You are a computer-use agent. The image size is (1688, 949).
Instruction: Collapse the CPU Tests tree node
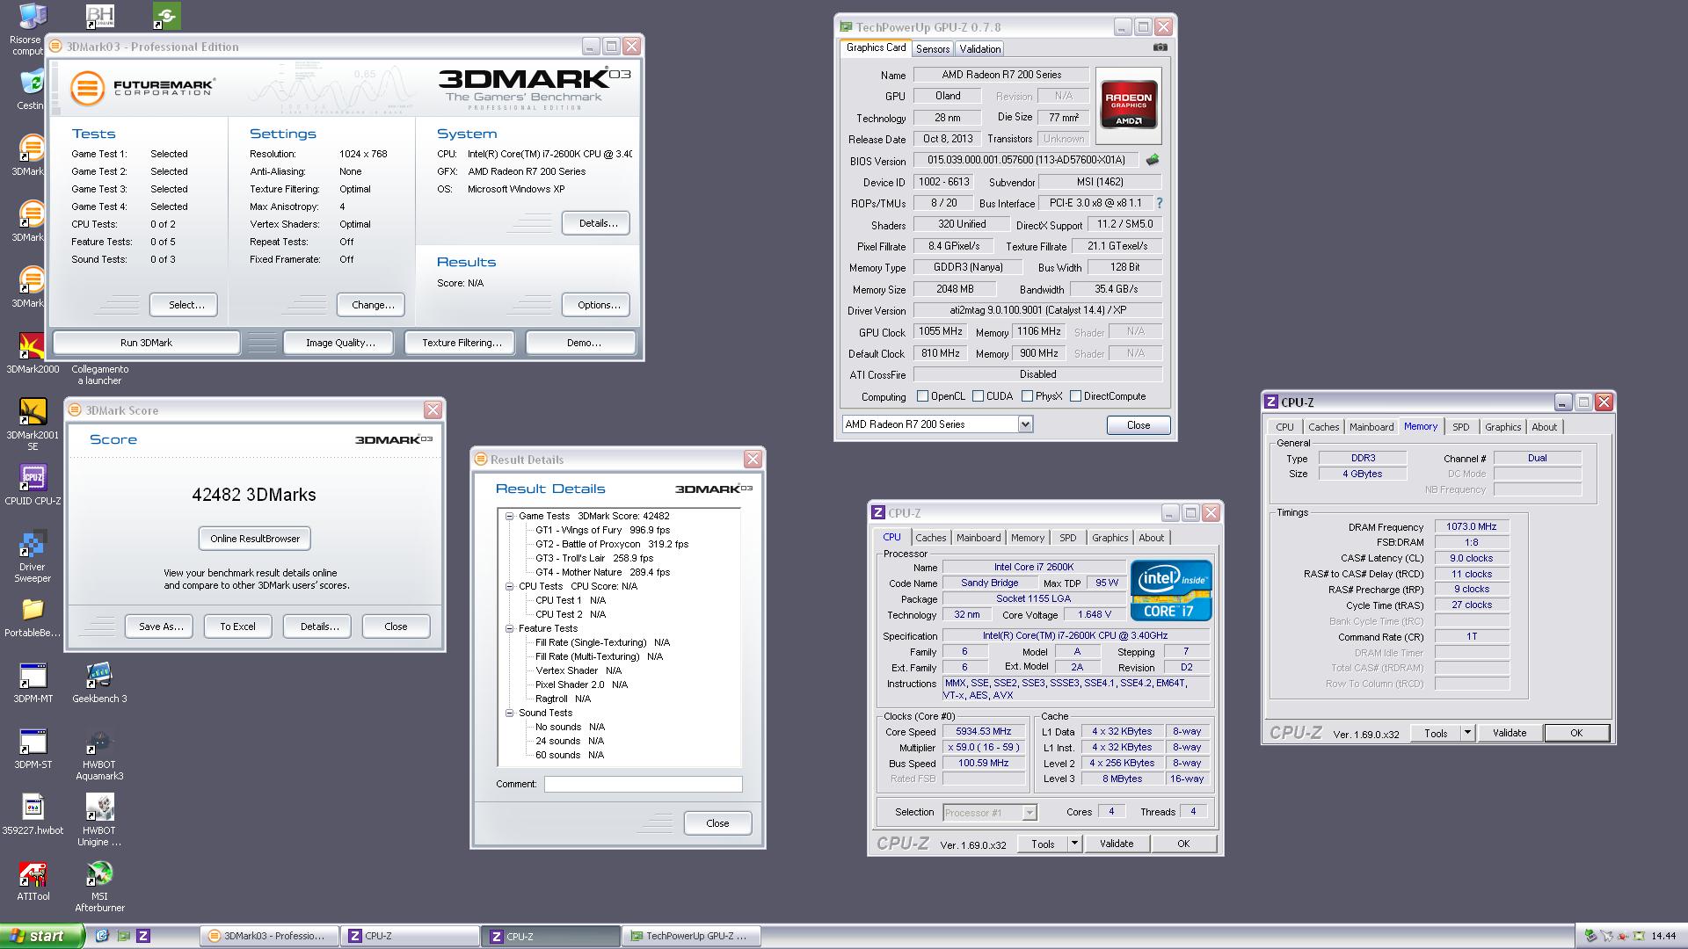point(509,587)
